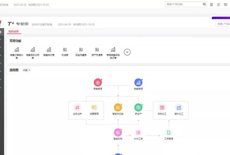
Task: Open the orange 智能供应链 flowchart node
Action: [x=118, y=108]
